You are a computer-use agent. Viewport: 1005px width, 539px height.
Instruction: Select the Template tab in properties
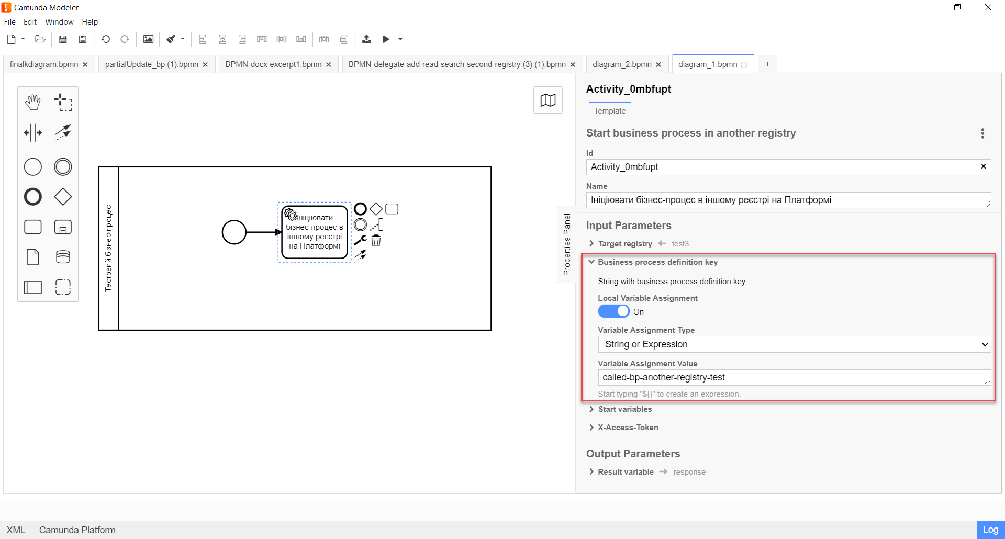click(x=610, y=111)
